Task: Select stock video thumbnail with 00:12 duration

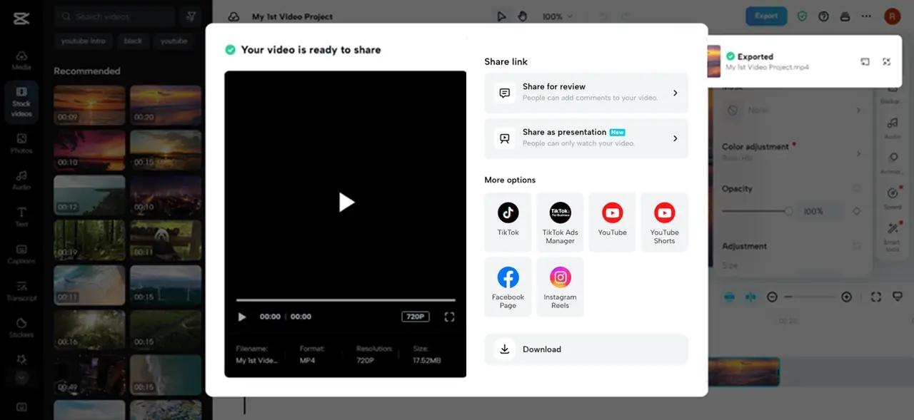Action: 89,195
